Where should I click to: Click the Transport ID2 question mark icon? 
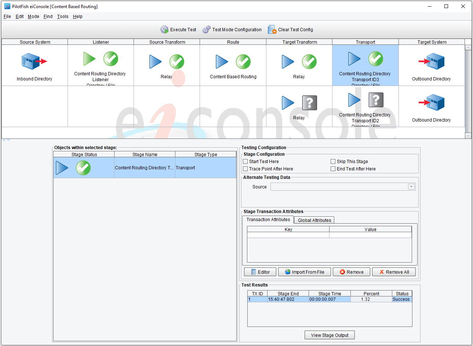[376, 100]
